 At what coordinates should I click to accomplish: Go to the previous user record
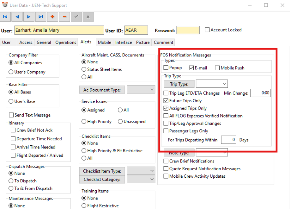pyautogui.click(x=17, y=17)
